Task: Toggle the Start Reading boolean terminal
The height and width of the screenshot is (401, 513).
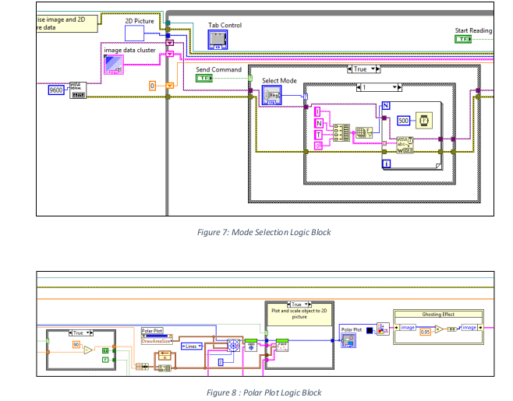Action: (x=463, y=39)
